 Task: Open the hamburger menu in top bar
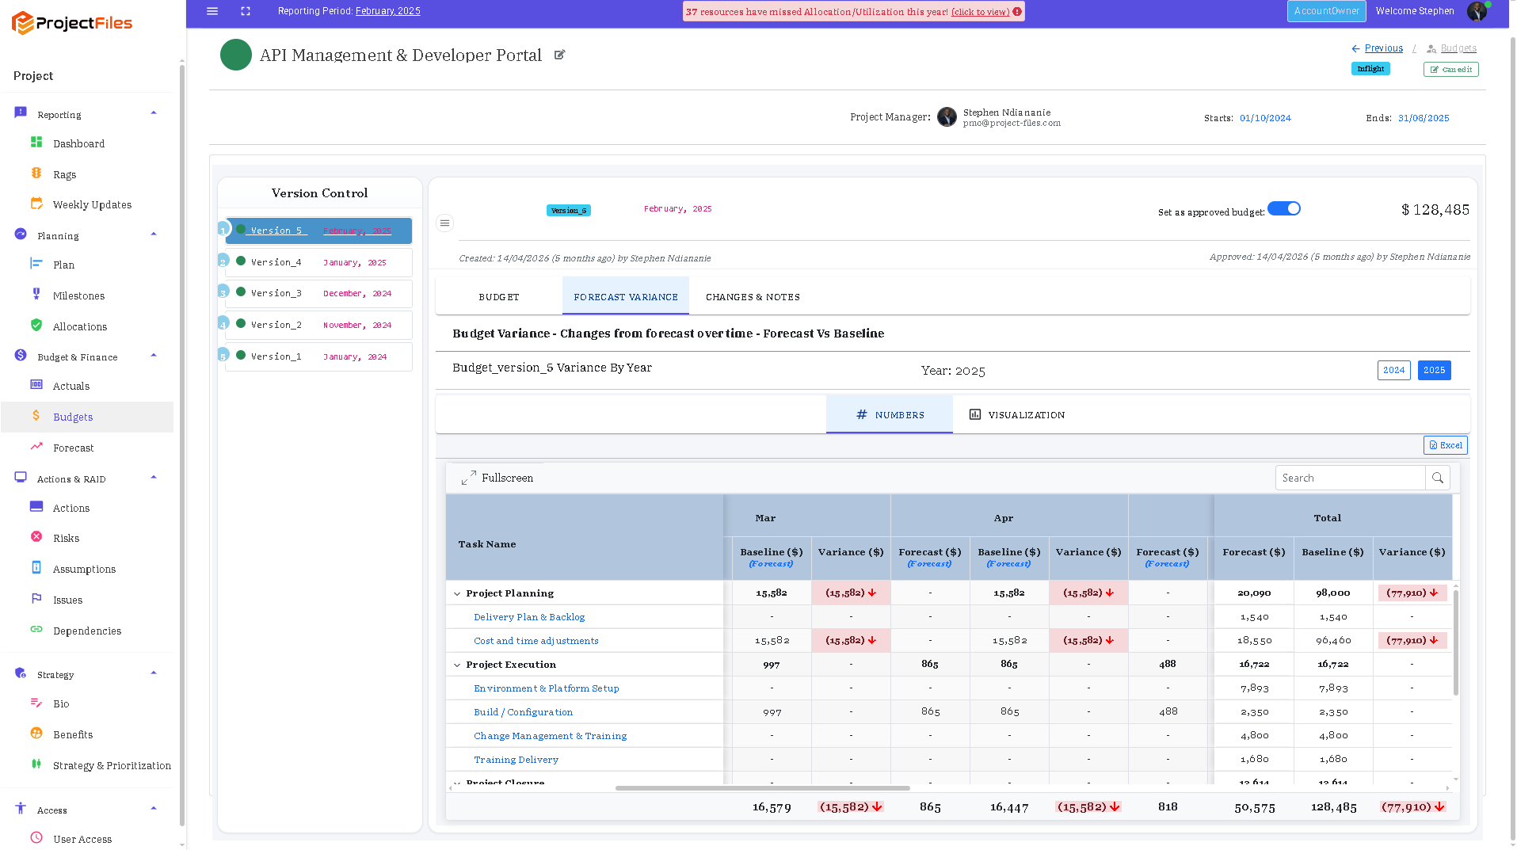(x=212, y=11)
